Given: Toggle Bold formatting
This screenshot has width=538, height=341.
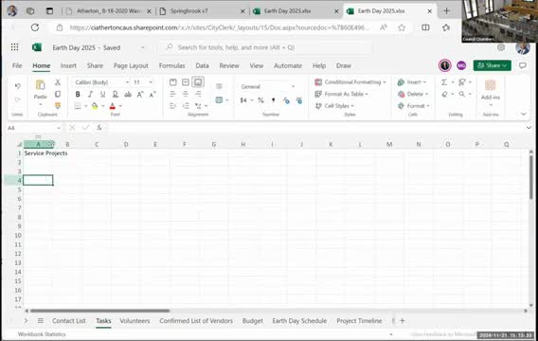Looking at the screenshot, I should [78, 95].
